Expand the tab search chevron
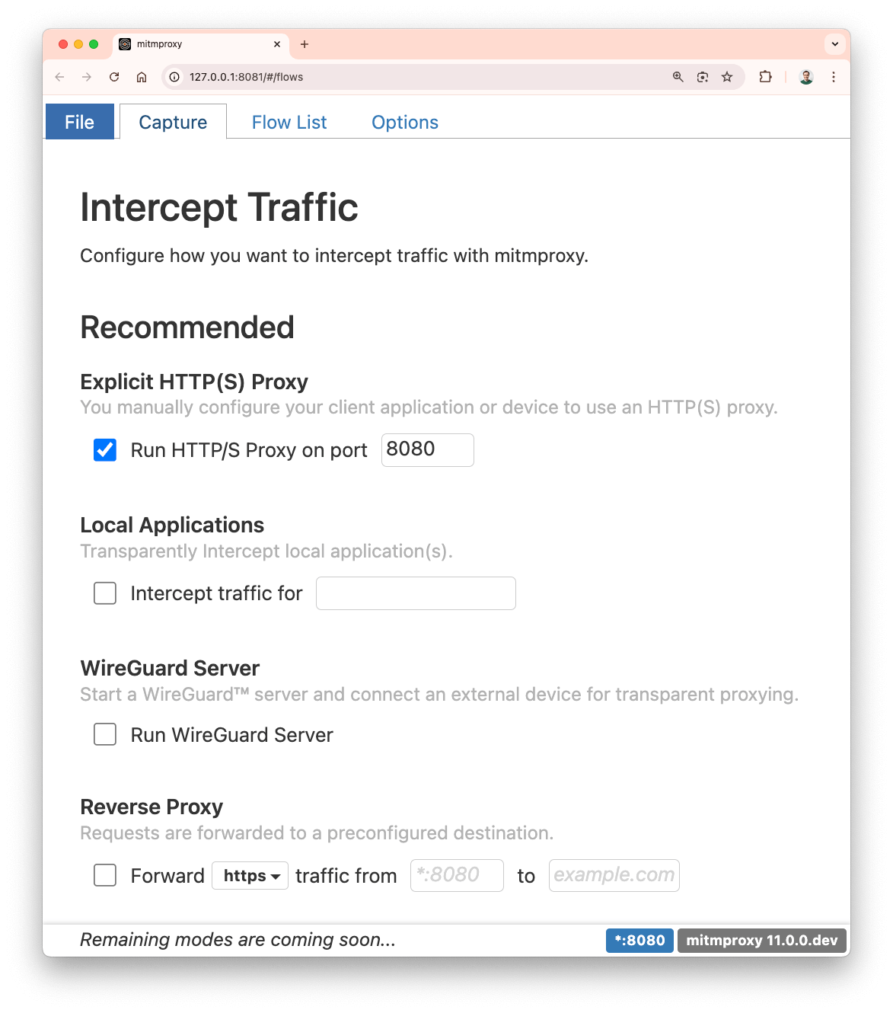Viewport: 893px width, 1013px height. (835, 44)
